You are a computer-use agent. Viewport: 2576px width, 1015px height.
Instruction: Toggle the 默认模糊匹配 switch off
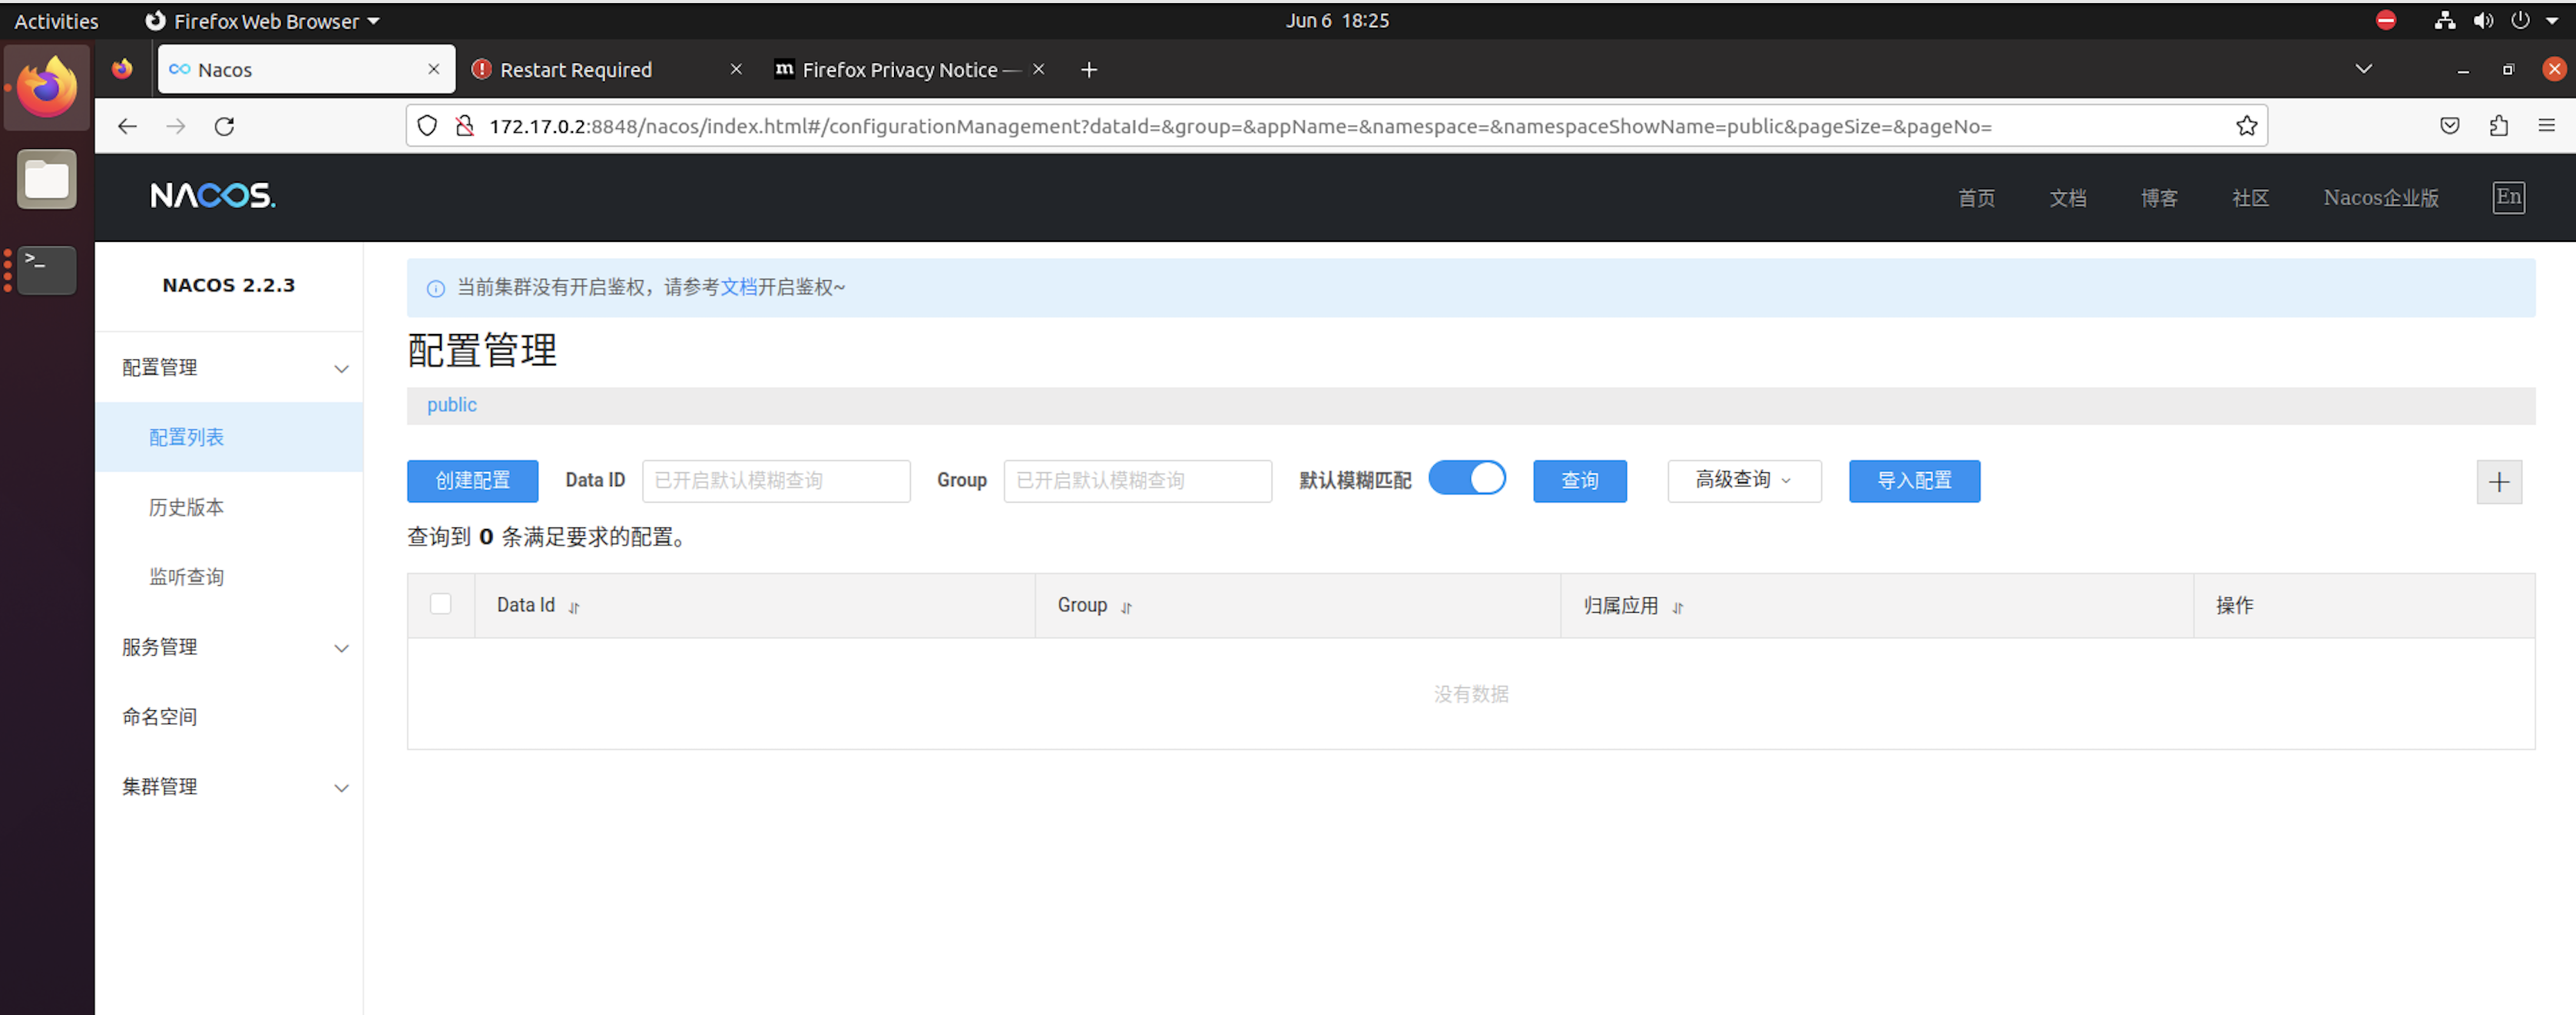coord(1466,479)
